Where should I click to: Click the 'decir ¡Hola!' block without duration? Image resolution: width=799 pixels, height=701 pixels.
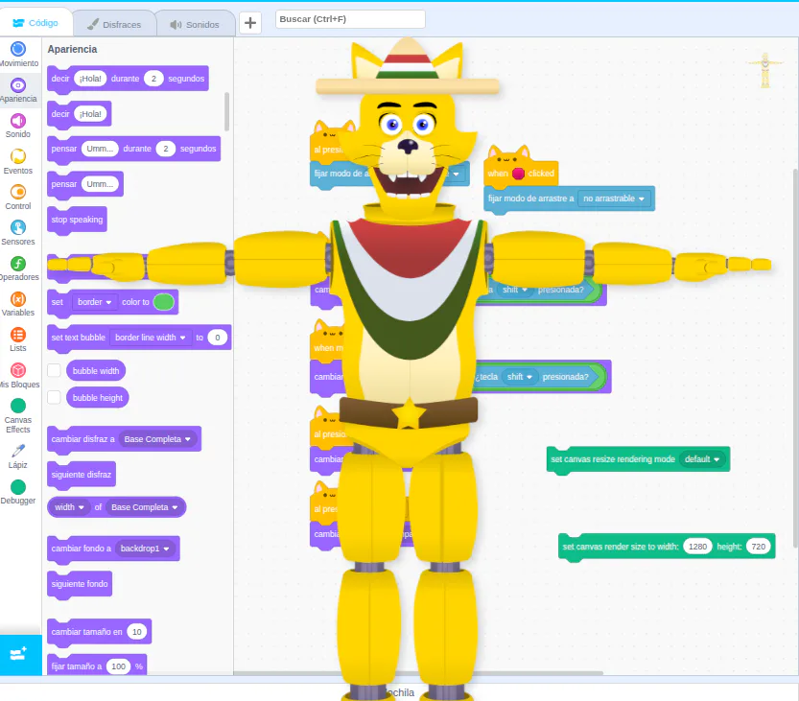(79, 115)
